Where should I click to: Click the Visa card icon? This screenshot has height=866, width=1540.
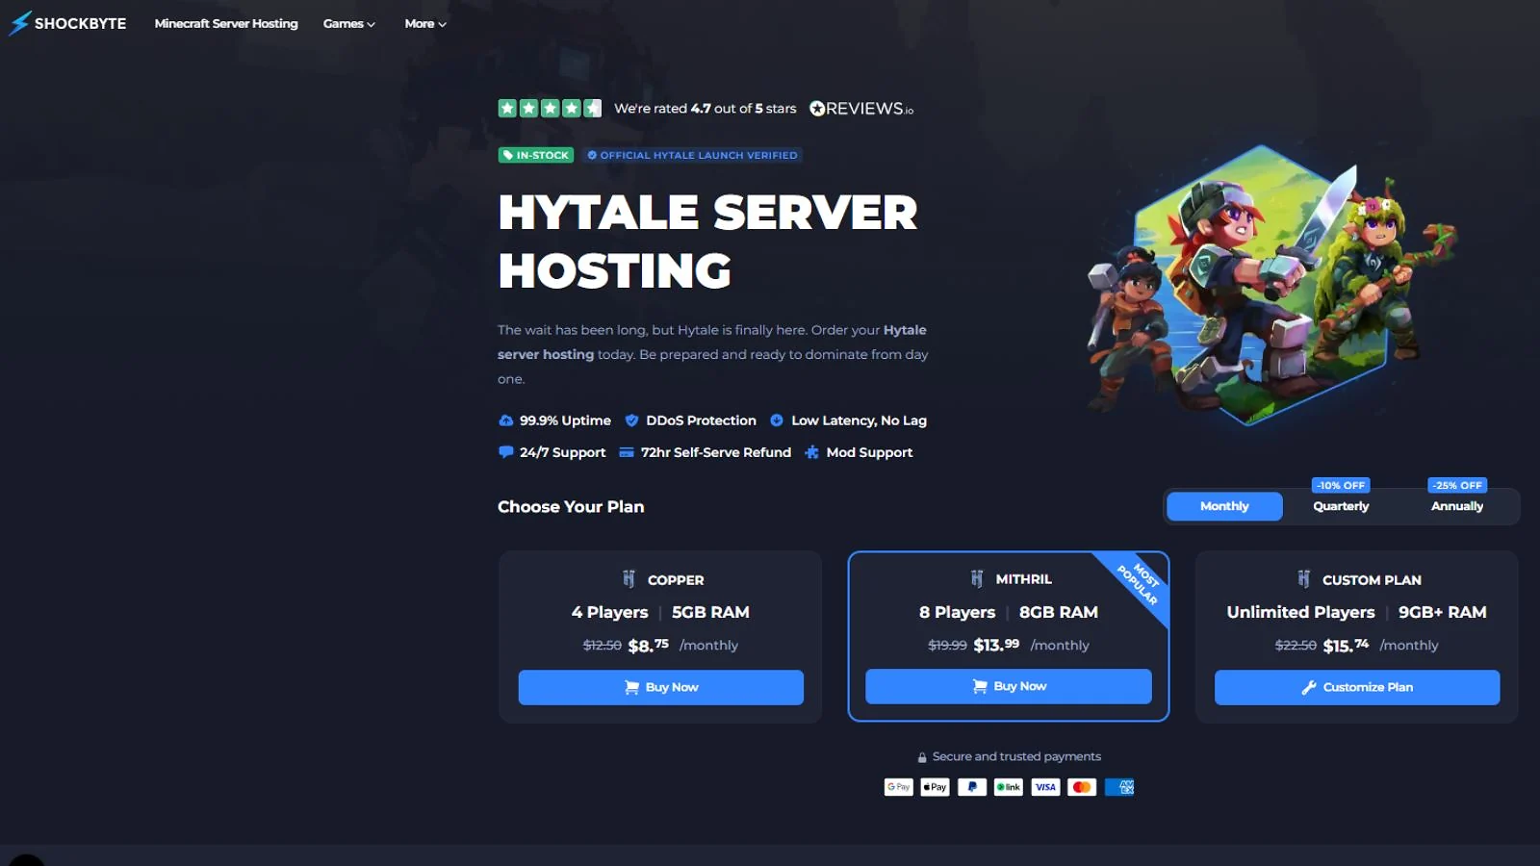(x=1045, y=787)
